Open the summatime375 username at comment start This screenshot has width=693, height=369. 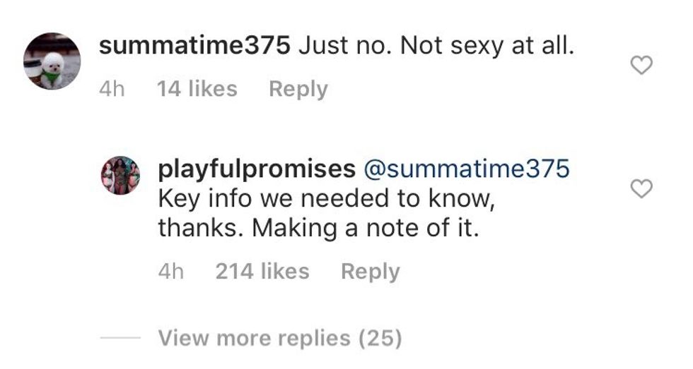click(194, 47)
